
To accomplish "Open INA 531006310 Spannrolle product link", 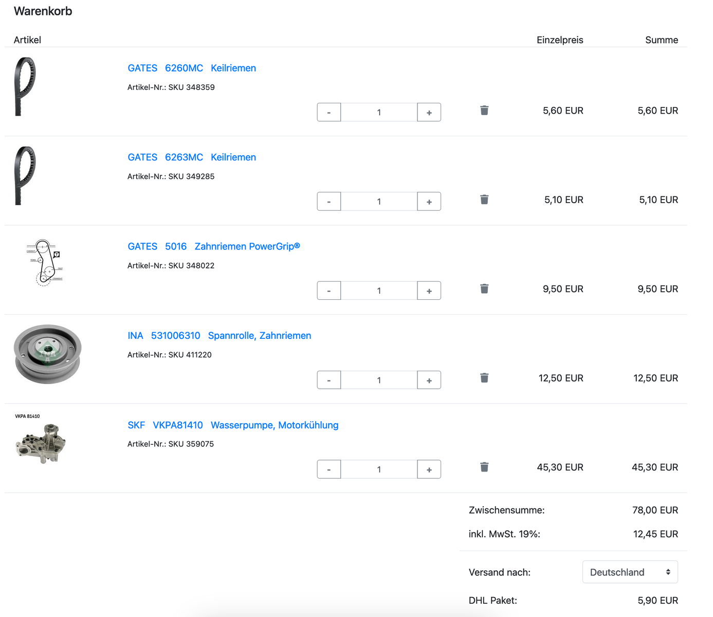I will click(x=219, y=336).
